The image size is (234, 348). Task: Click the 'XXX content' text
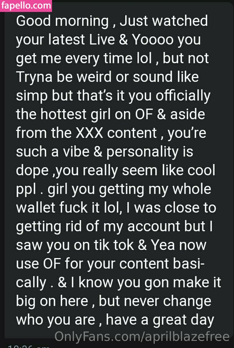[116, 133]
